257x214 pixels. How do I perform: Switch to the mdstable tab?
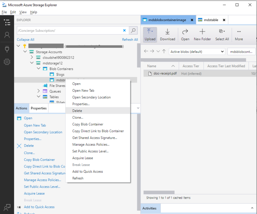pos(211,20)
